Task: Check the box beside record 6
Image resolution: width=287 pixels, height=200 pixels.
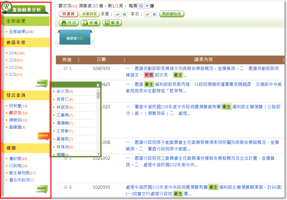Action: pyautogui.click(x=65, y=187)
